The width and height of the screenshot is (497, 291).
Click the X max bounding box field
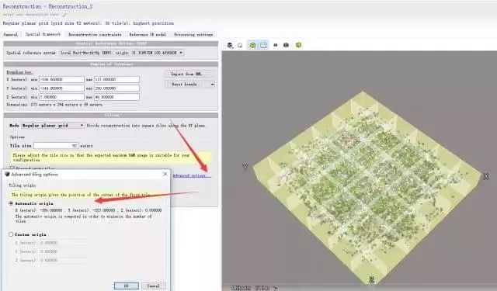(x=116, y=79)
